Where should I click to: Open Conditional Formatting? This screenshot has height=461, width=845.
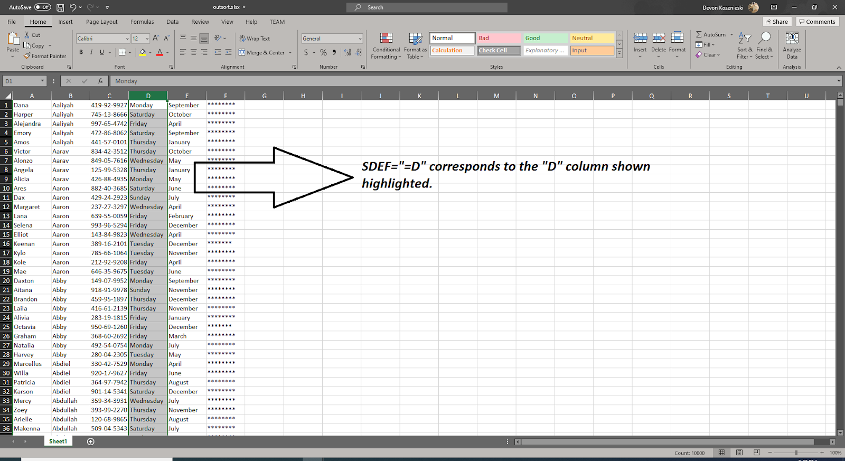point(386,46)
